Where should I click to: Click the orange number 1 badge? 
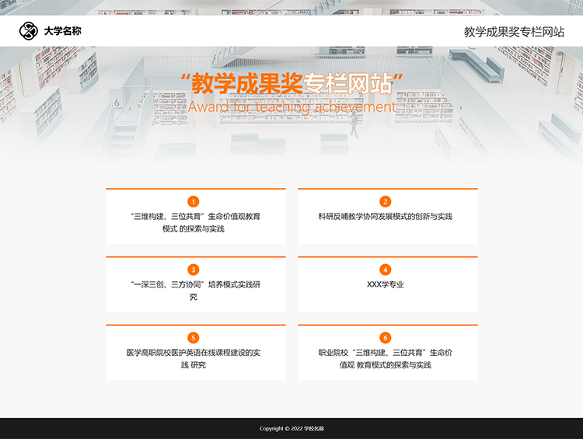194,201
